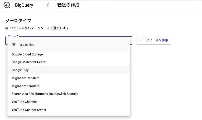
Task: Choose Migration: Redshift option
Action: 69,78
